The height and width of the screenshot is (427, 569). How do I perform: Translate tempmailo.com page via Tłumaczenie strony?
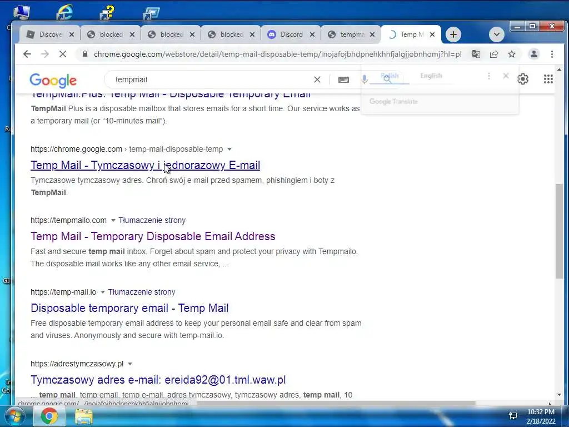pos(152,220)
